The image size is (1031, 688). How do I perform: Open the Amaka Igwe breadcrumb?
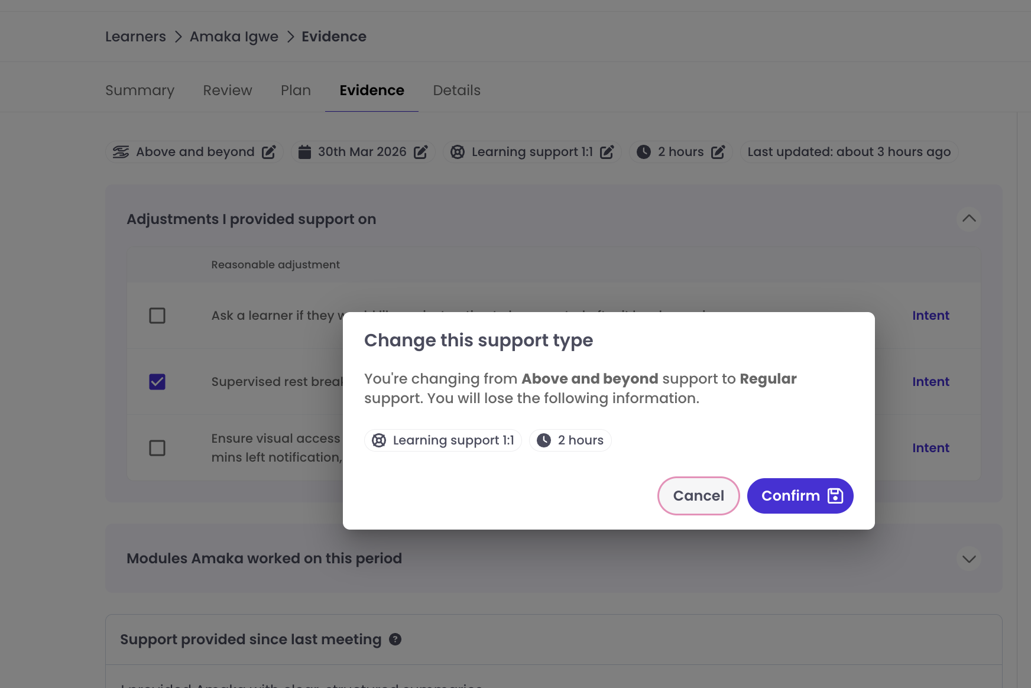tap(234, 37)
